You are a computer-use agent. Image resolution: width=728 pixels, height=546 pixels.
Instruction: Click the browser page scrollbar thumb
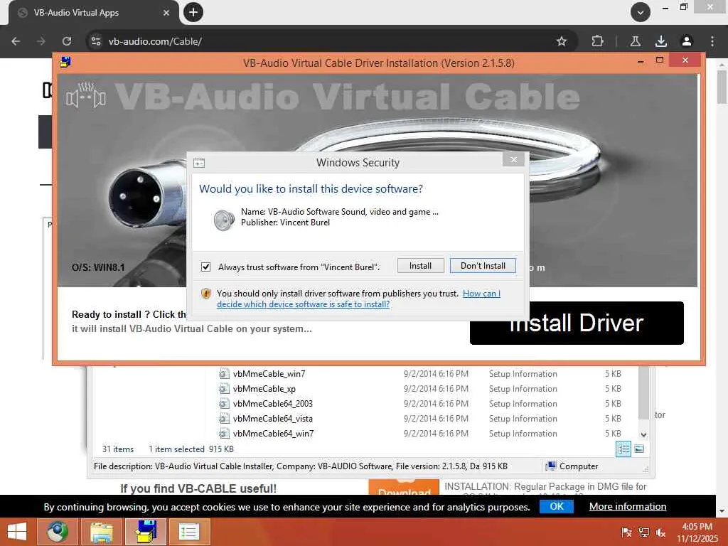(x=722, y=87)
